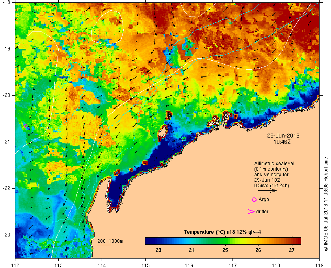Click the longitude axis label 117
Image resolution: width=331 pixels, height=268 pixels.
[232, 265]
